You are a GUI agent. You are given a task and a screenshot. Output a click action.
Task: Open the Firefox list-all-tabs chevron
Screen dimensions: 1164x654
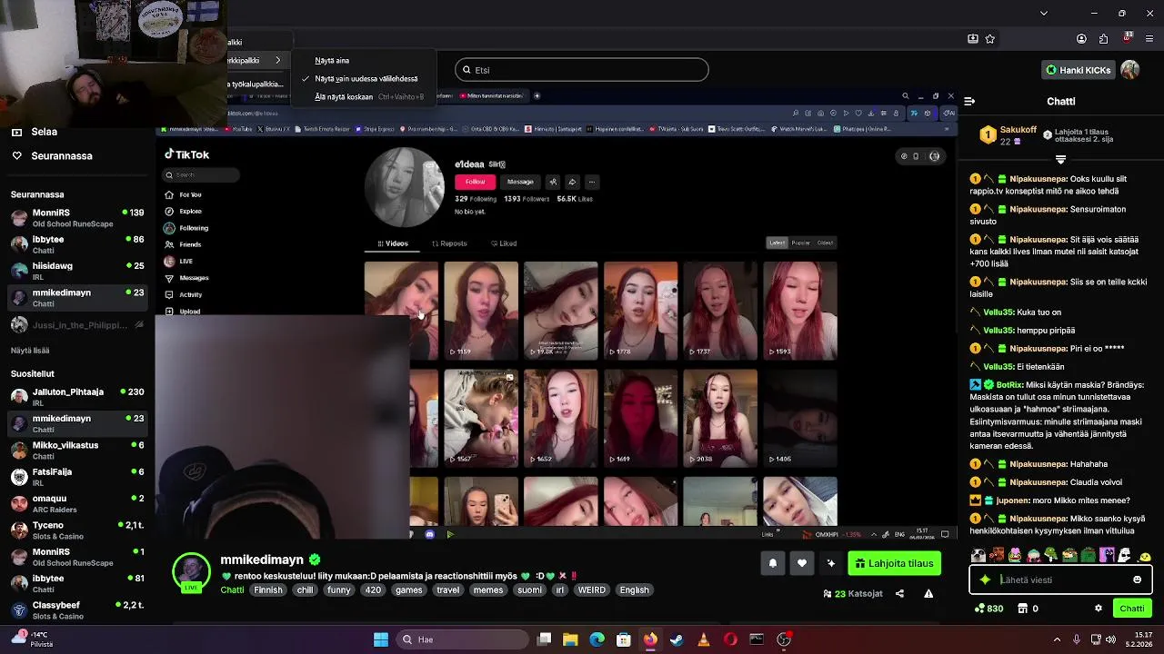click(1044, 13)
